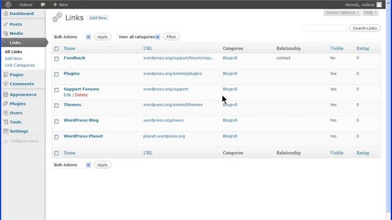The width and height of the screenshot is (392, 220).
Task: Click the Pages icon in sidebar
Action: click(x=6, y=75)
